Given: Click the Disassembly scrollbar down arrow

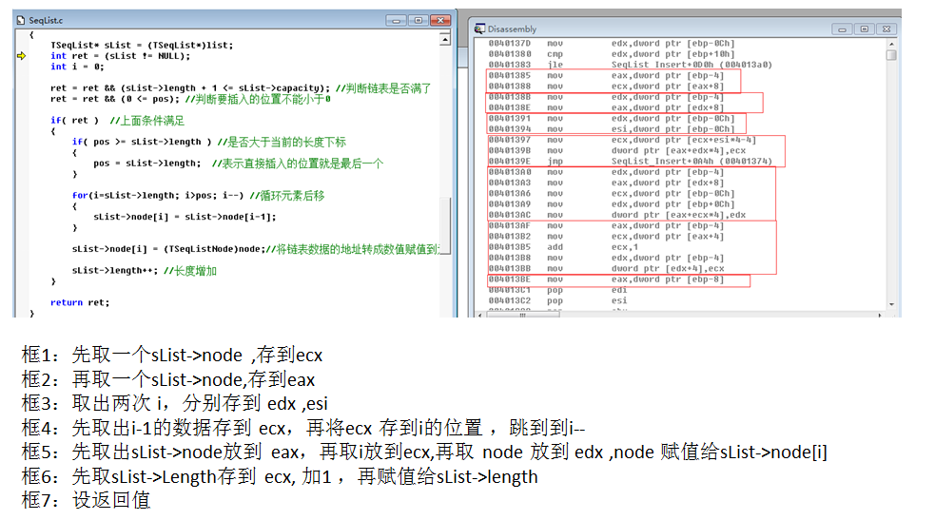Looking at the screenshot, I should [x=891, y=304].
